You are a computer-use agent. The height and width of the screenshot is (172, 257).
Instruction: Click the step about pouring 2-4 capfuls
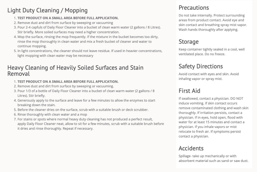pos(89,30)
